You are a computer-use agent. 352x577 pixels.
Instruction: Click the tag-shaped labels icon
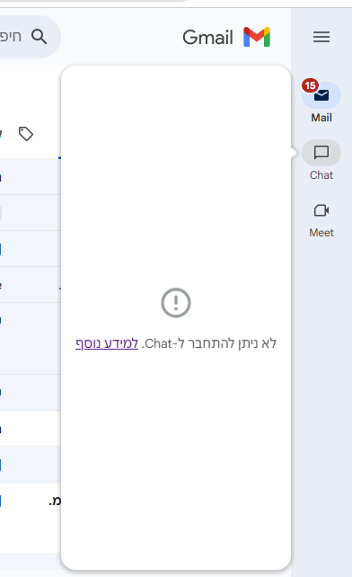pos(26,134)
